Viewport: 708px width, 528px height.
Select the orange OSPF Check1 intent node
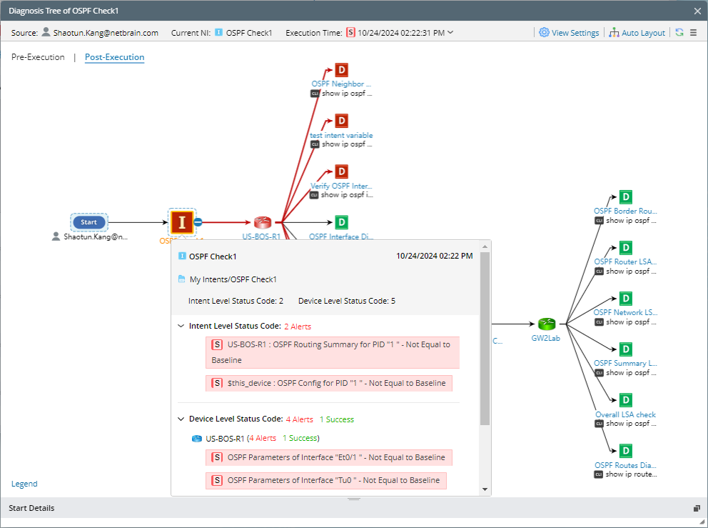182,222
